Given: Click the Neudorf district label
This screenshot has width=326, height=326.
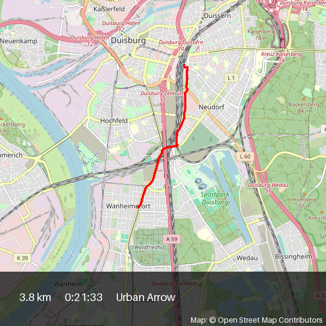Looking at the screenshot, I should tap(211, 107).
